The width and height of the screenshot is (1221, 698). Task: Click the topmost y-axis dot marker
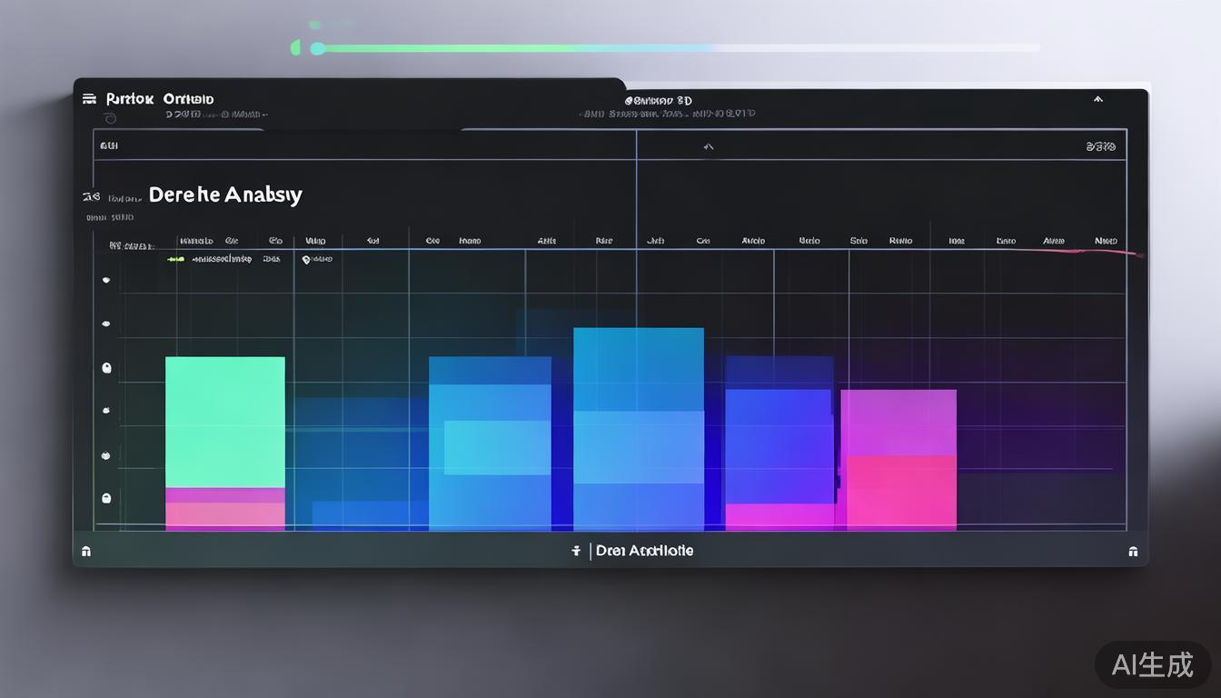tap(106, 280)
